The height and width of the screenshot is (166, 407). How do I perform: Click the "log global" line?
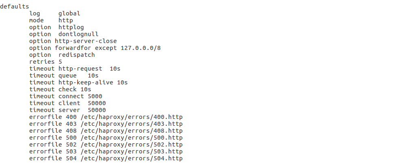point(54,13)
